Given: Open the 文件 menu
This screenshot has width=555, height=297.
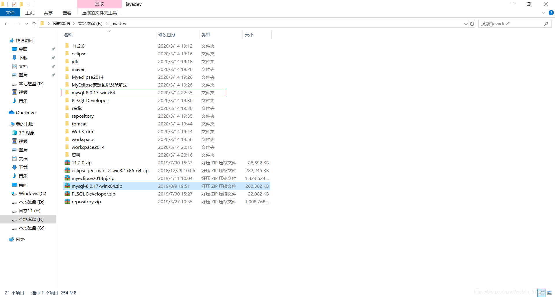Looking at the screenshot, I should (x=10, y=13).
